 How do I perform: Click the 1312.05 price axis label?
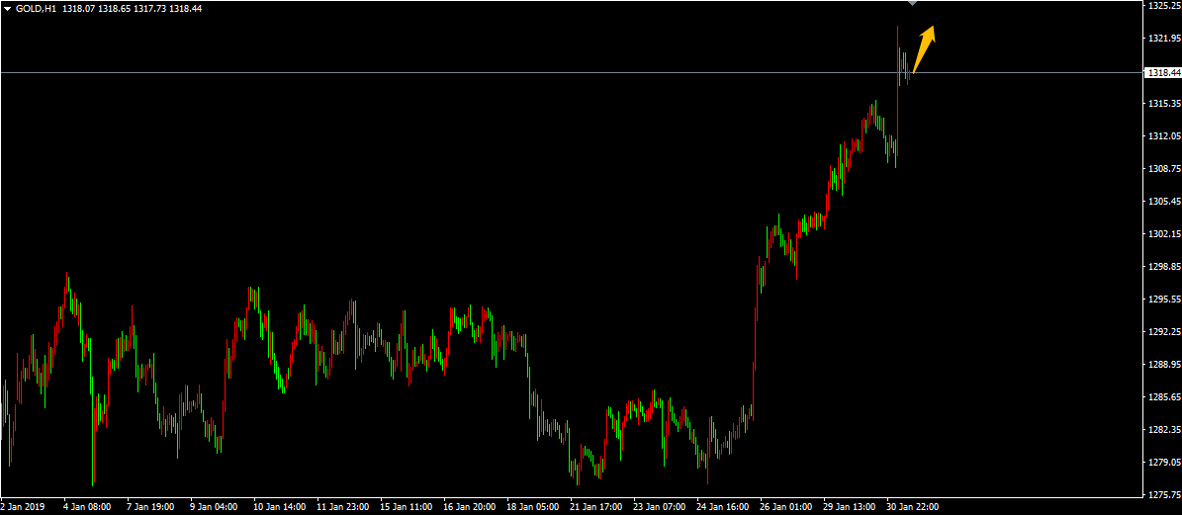click(1164, 136)
